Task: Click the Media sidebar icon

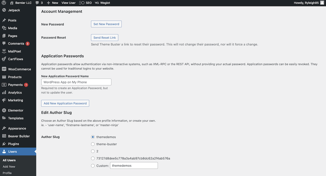Action: click(4, 28)
